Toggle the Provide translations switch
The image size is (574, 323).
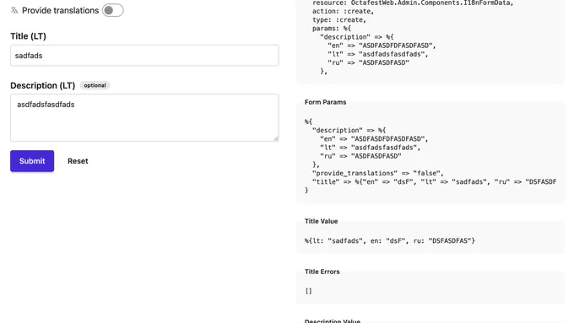coord(113,10)
